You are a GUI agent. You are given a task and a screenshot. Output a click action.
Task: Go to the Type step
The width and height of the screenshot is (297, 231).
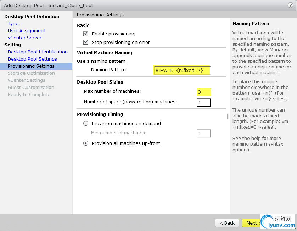pos(13,23)
